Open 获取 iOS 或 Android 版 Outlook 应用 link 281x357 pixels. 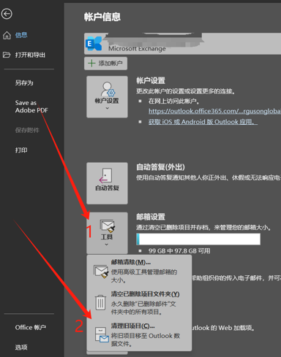click(x=203, y=122)
